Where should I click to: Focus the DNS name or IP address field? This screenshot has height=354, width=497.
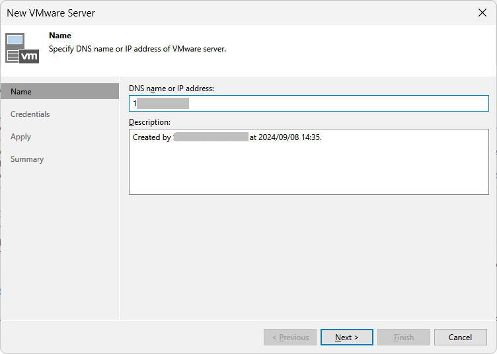(x=309, y=104)
